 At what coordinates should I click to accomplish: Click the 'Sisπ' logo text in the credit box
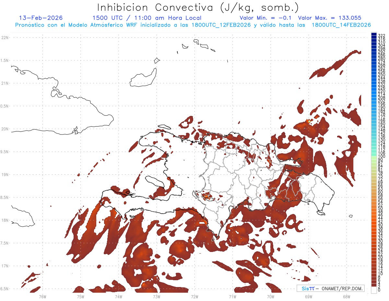pyautogui.click(x=308, y=288)
